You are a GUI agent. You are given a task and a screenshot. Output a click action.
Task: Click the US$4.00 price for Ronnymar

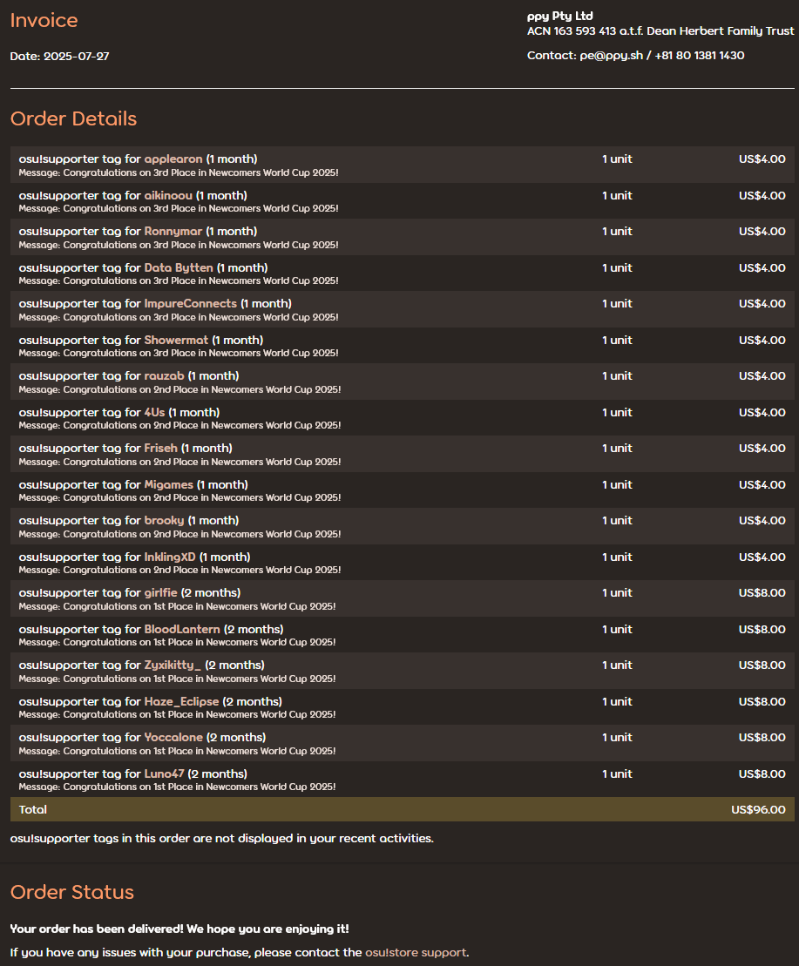click(x=762, y=231)
